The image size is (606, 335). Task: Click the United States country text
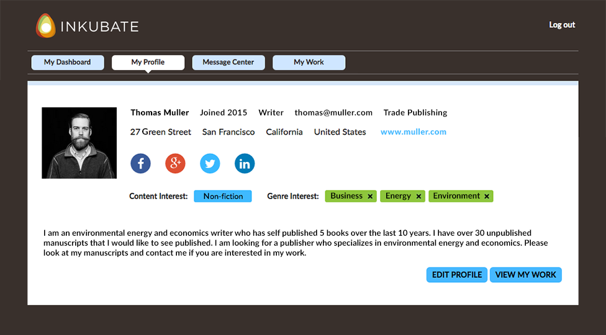point(340,132)
